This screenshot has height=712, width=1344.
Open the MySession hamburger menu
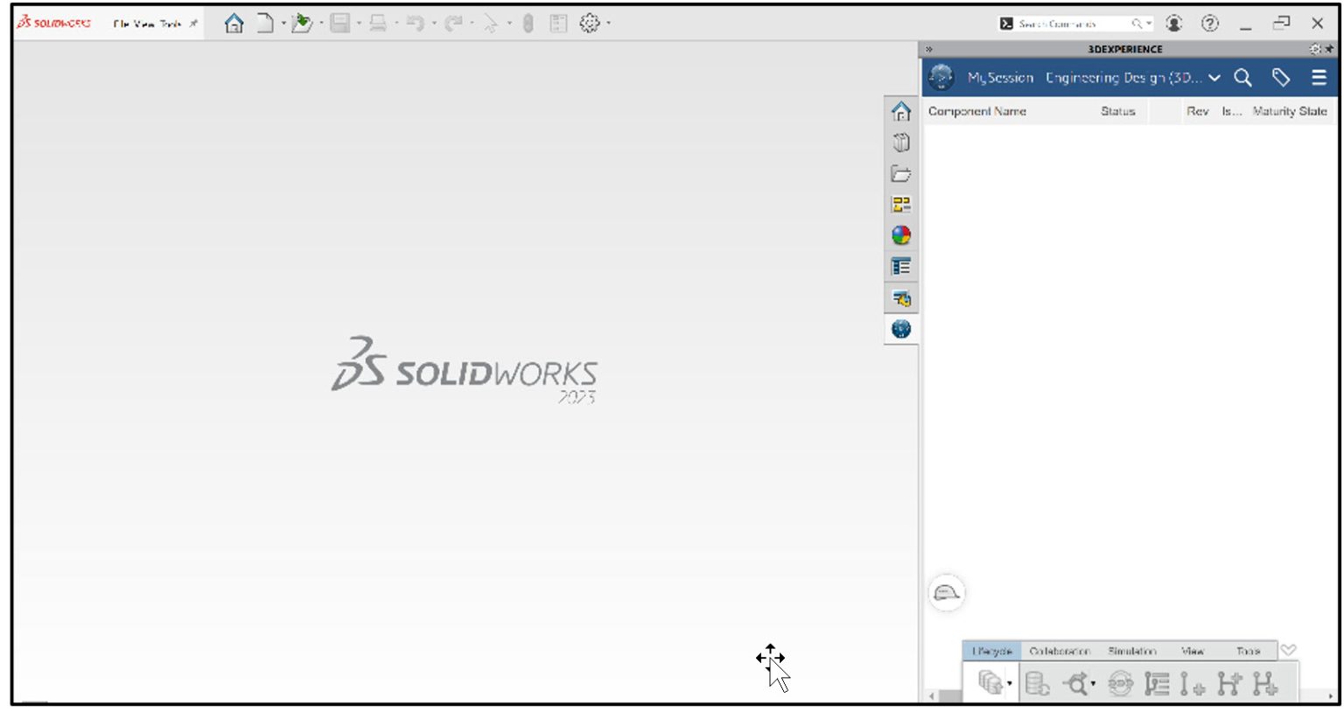tap(1319, 77)
